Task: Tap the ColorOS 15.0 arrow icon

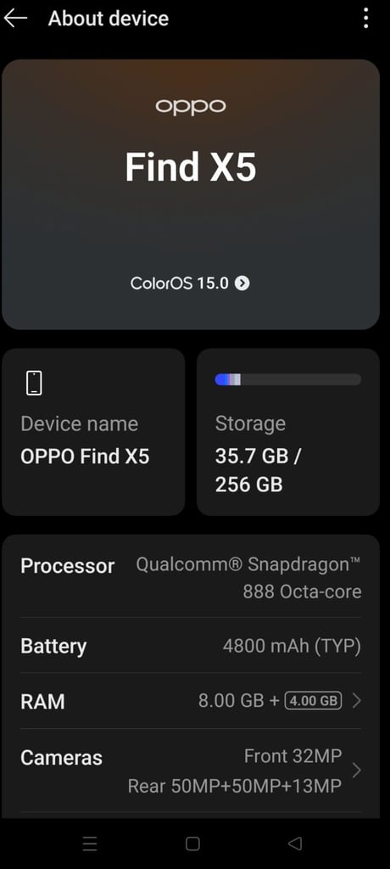Action: (242, 283)
